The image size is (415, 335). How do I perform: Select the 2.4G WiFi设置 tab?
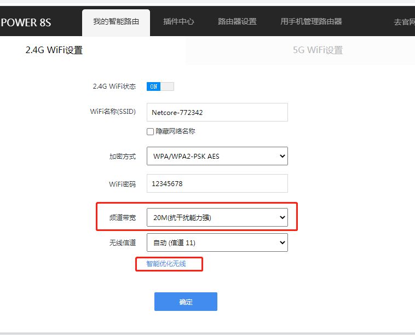[54, 50]
